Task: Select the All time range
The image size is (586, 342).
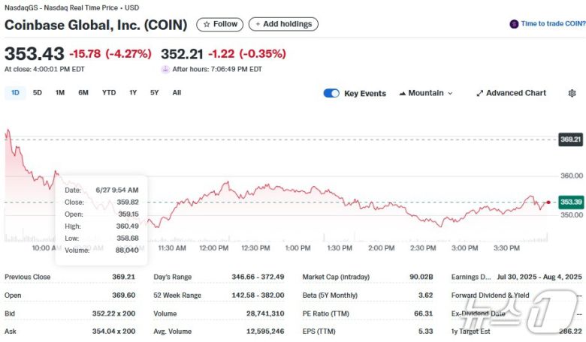Action: pos(177,93)
